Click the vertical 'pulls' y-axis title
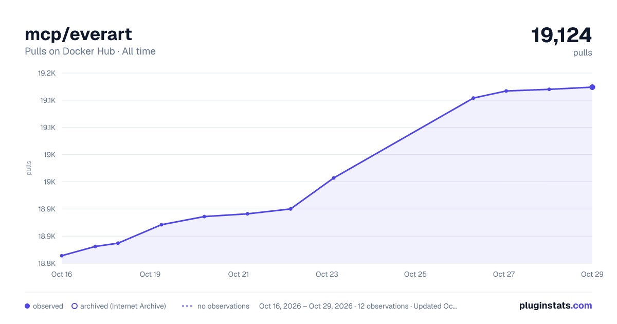 (x=29, y=168)
